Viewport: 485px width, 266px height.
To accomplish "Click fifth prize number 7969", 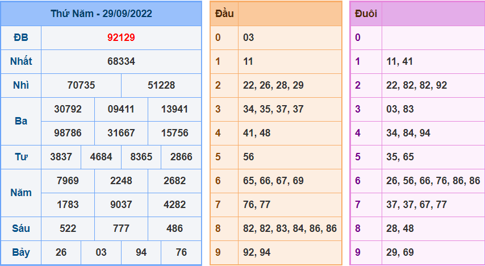I will point(68,181).
